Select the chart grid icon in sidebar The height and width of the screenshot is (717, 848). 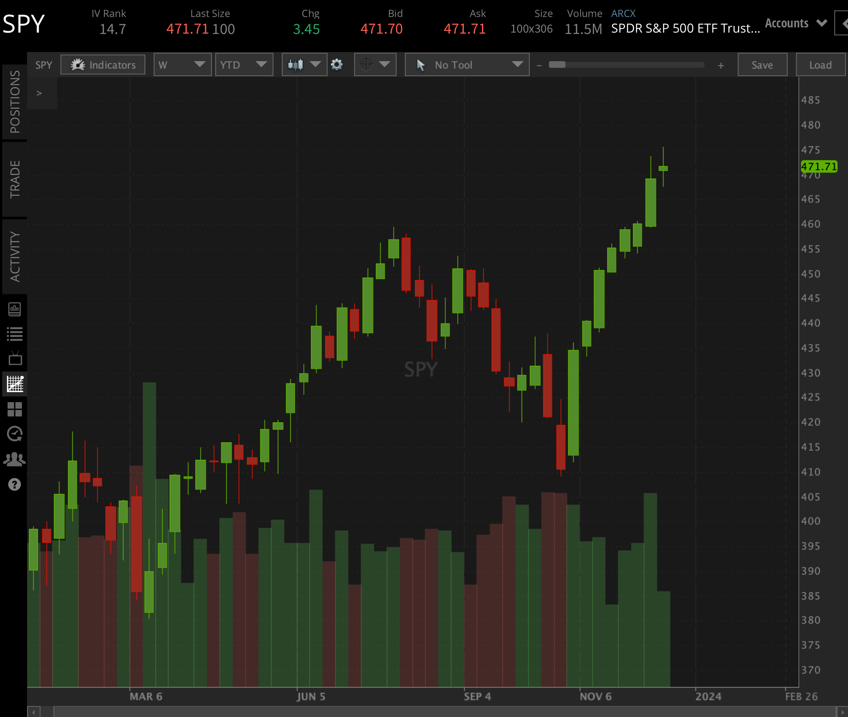[x=15, y=384]
